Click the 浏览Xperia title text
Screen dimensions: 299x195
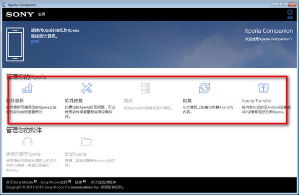coord(76,154)
